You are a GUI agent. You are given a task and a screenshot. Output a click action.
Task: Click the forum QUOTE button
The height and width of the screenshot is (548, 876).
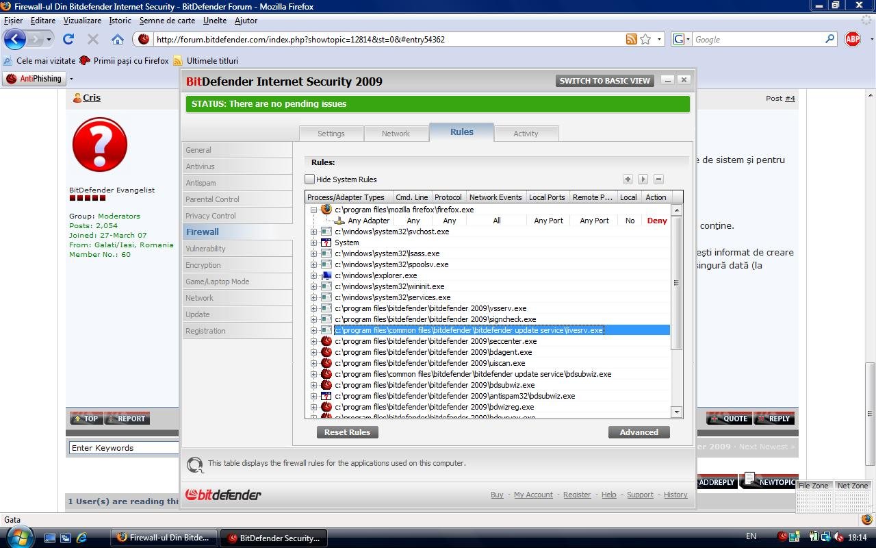point(729,419)
